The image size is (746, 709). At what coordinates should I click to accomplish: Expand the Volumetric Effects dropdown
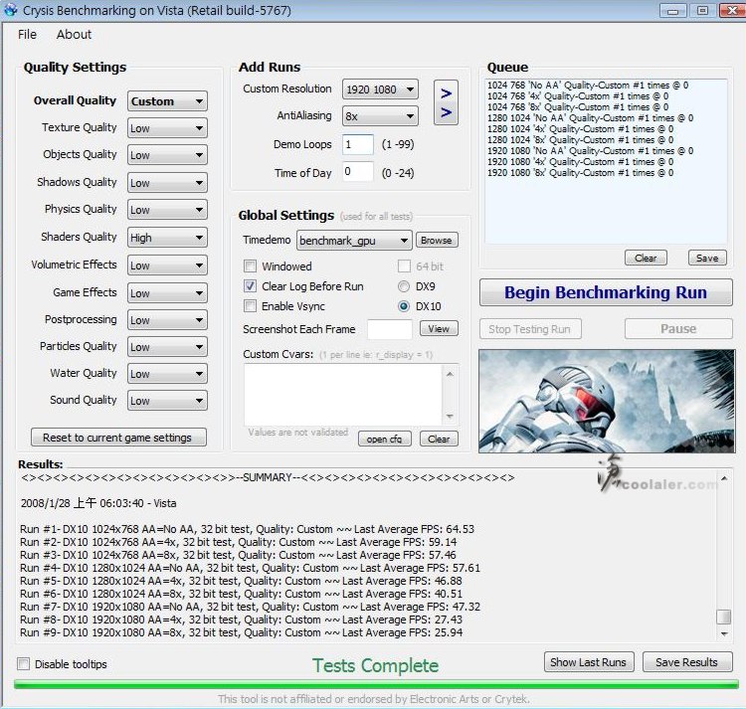pos(167,266)
